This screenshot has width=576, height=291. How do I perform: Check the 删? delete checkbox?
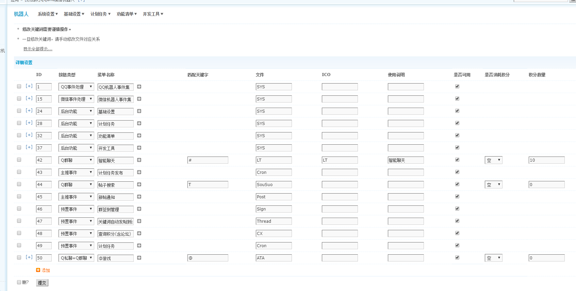[x=19, y=282]
